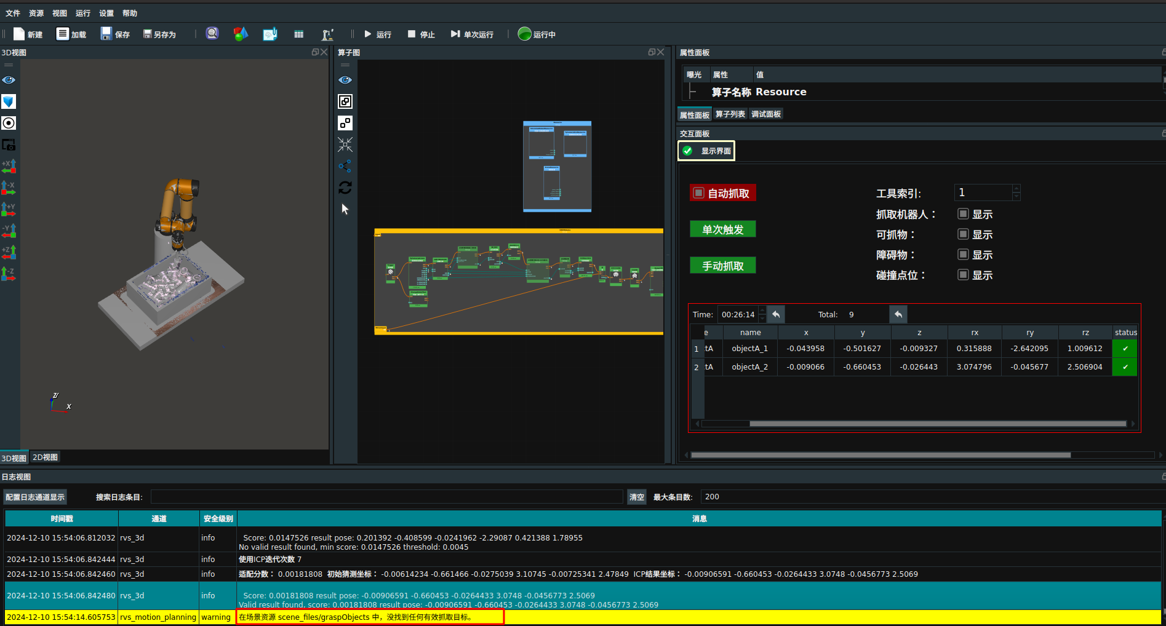
Task: Click the refresh arrows icon in 算子图 sidebar
Action: pyautogui.click(x=345, y=188)
